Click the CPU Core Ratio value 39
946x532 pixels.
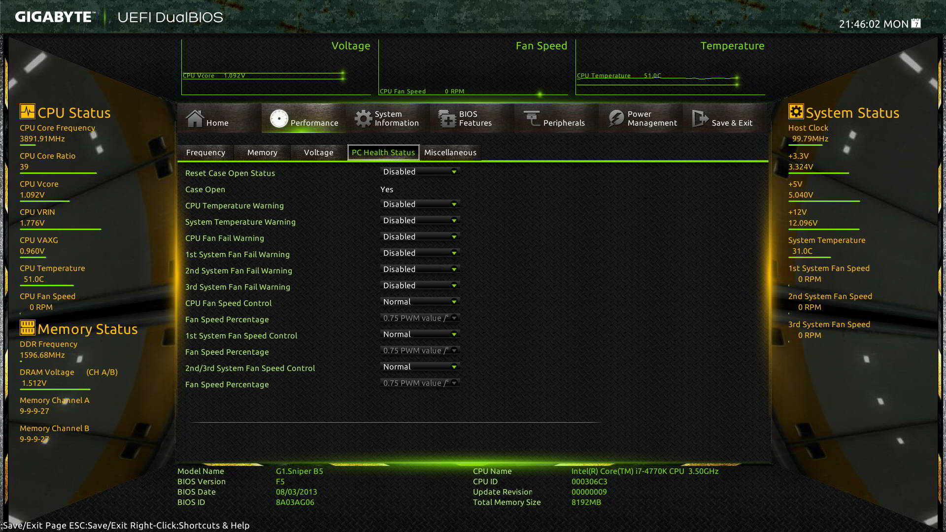pyautogui.click(x=24, y=166)
